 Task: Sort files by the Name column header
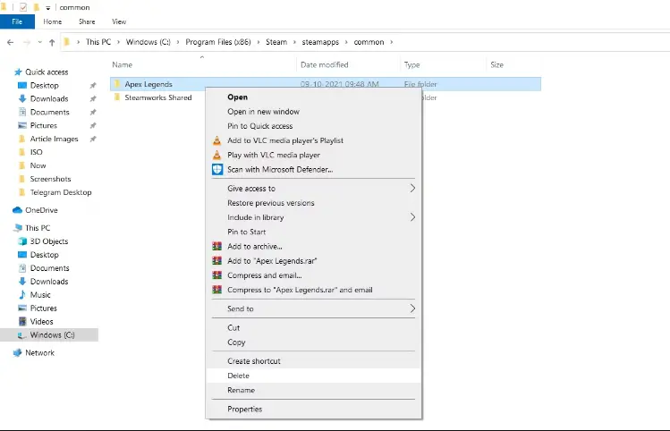pyautogui.click(x=123, y=64)
